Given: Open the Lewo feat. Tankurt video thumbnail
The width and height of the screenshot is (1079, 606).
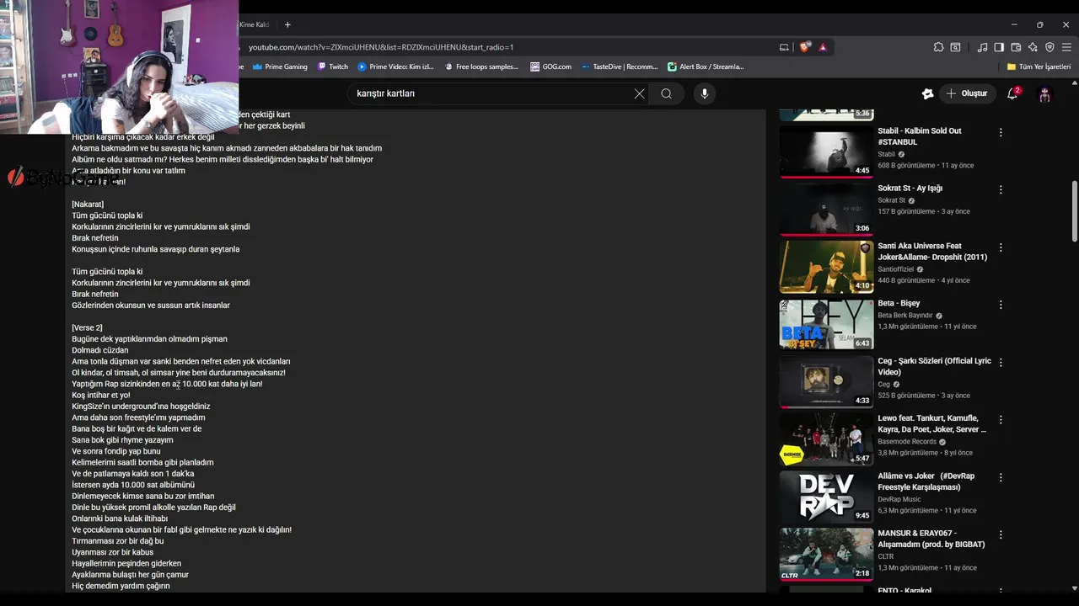Looking at the screenshot, I should tap(826, 439).
